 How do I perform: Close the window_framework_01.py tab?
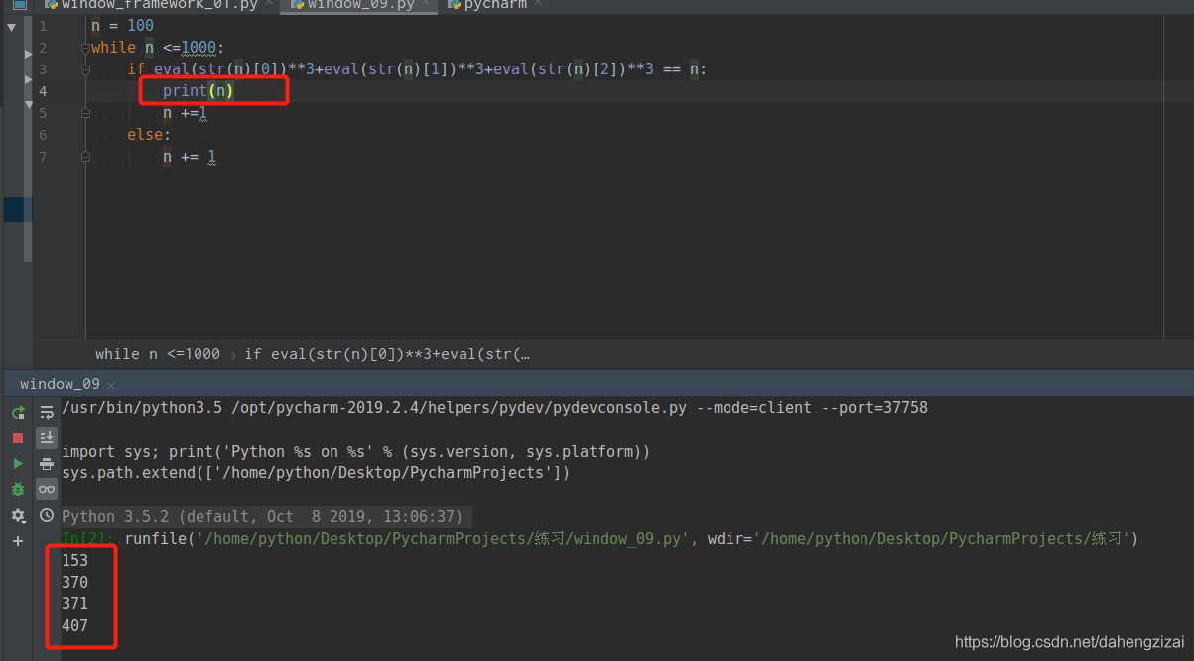point(269,5)
